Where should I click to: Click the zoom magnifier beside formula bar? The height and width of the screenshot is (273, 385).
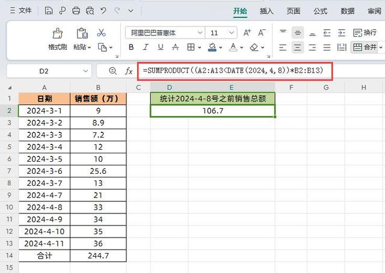point(112,71)
